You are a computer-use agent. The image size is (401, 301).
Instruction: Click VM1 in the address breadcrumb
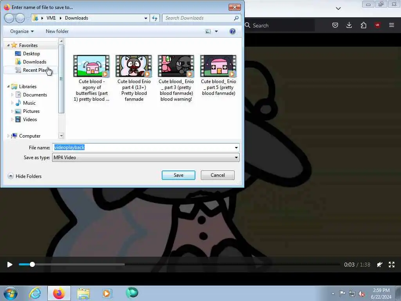[x=51, y=18]
